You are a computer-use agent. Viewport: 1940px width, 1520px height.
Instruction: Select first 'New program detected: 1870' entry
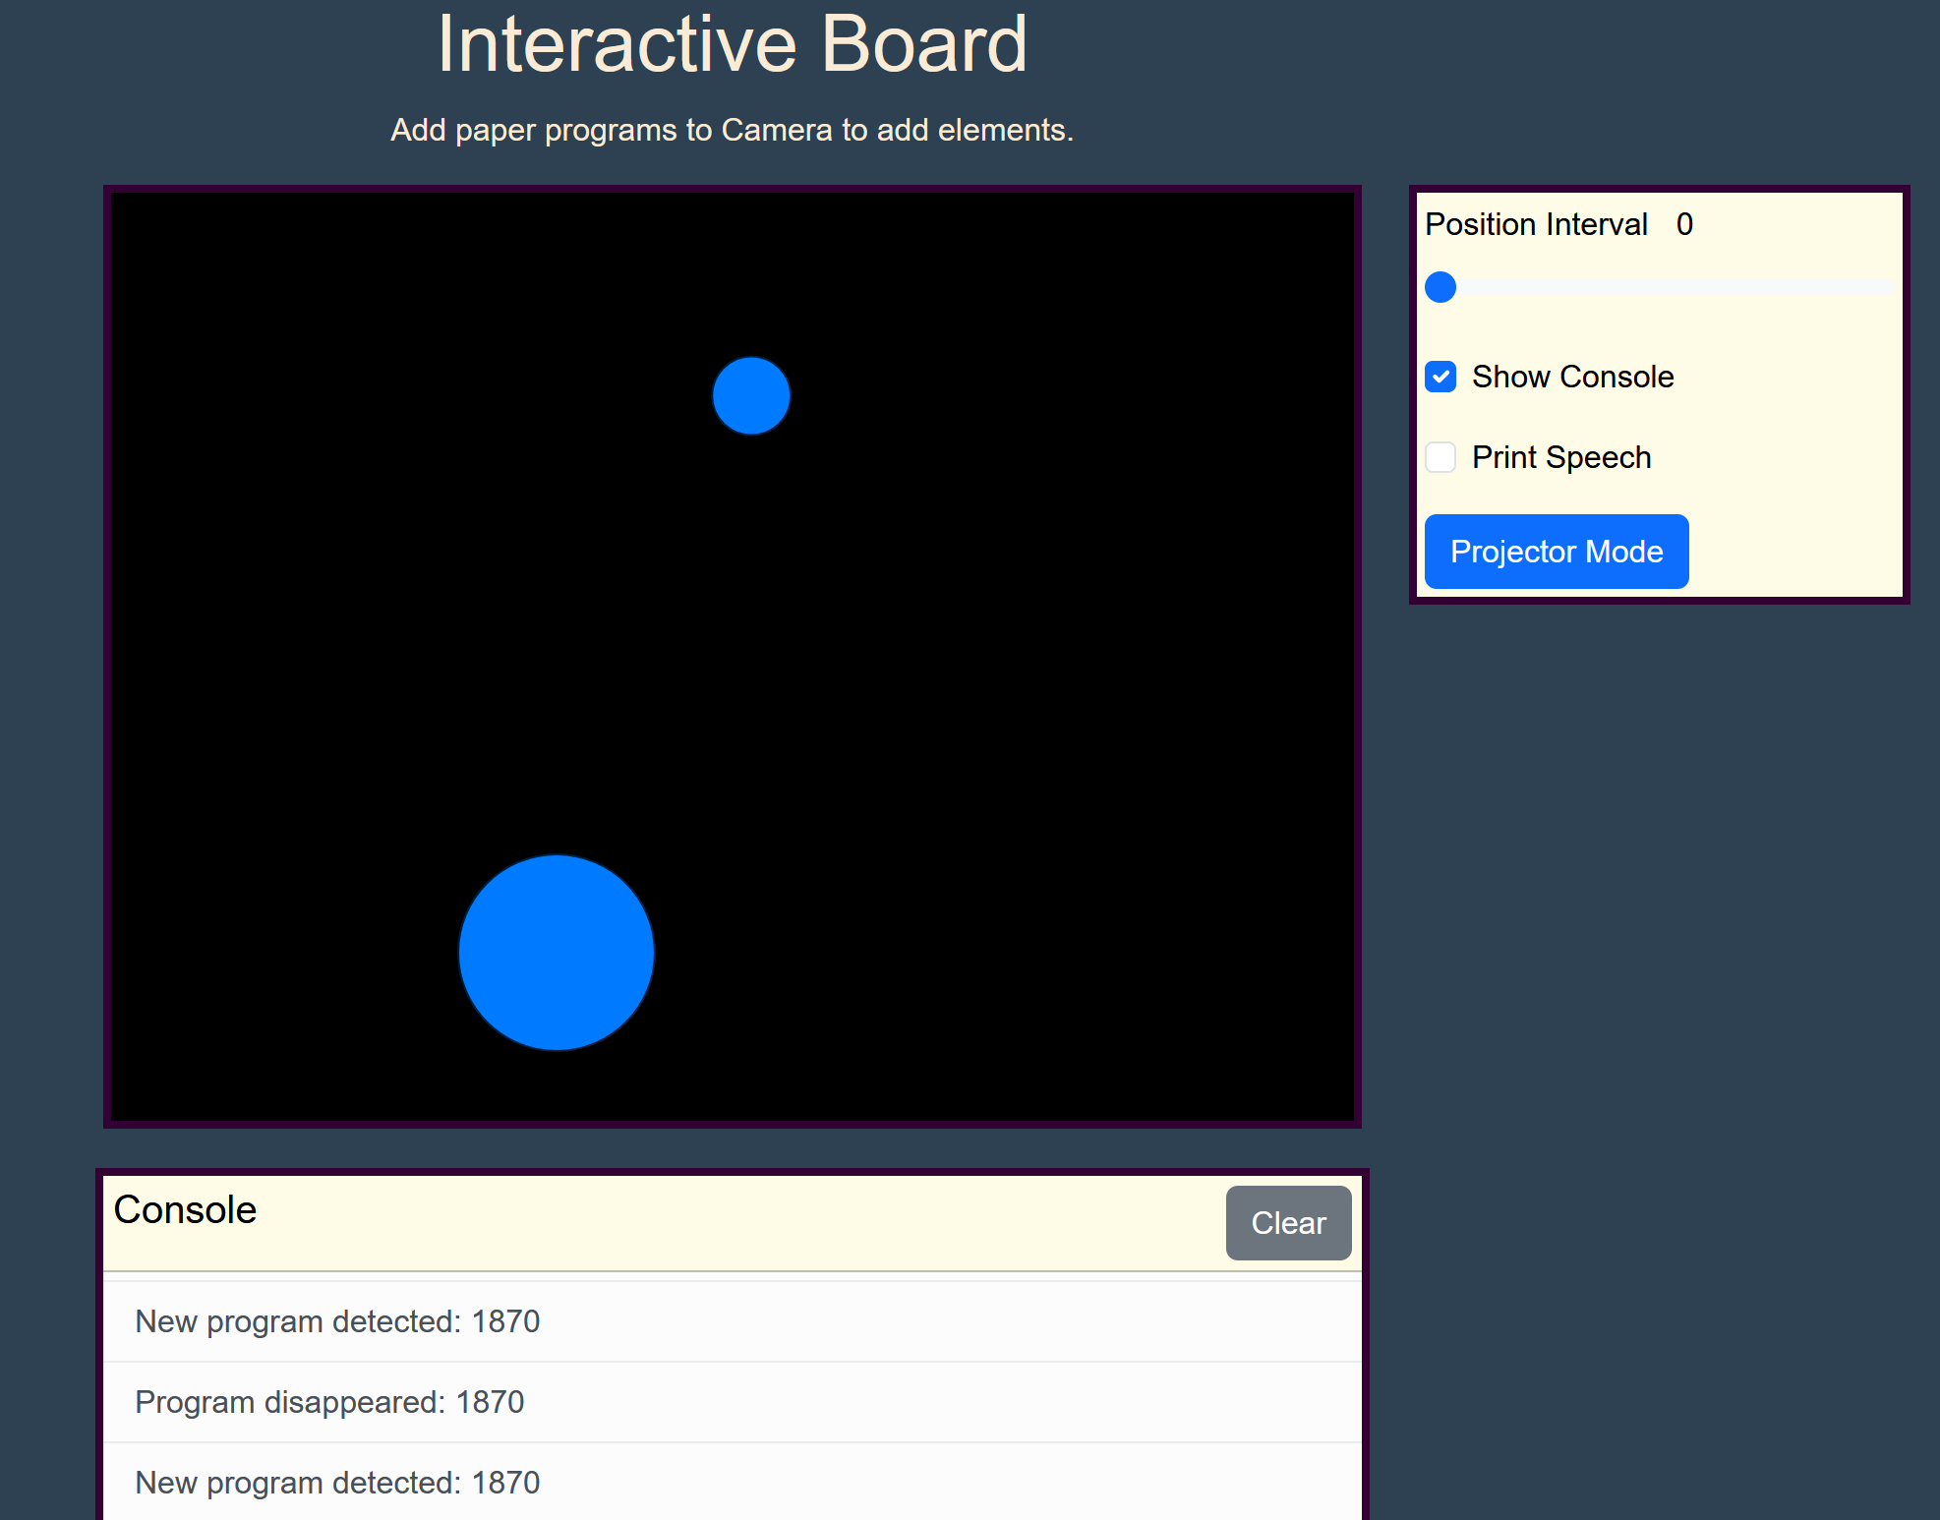coord(733,1321)
